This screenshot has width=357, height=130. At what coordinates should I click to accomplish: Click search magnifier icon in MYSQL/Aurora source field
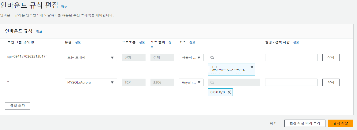[x=212, y=83]
